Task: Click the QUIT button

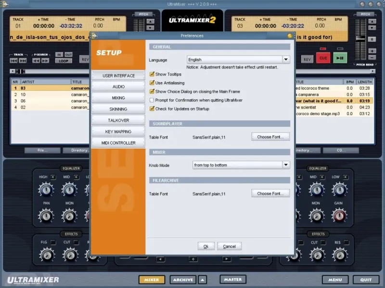Action: point(366,280)
